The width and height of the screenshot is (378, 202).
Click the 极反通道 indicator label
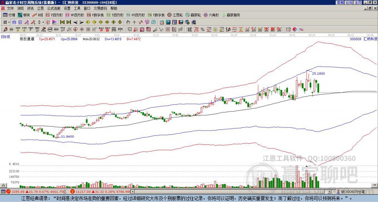tap(27, 39)
